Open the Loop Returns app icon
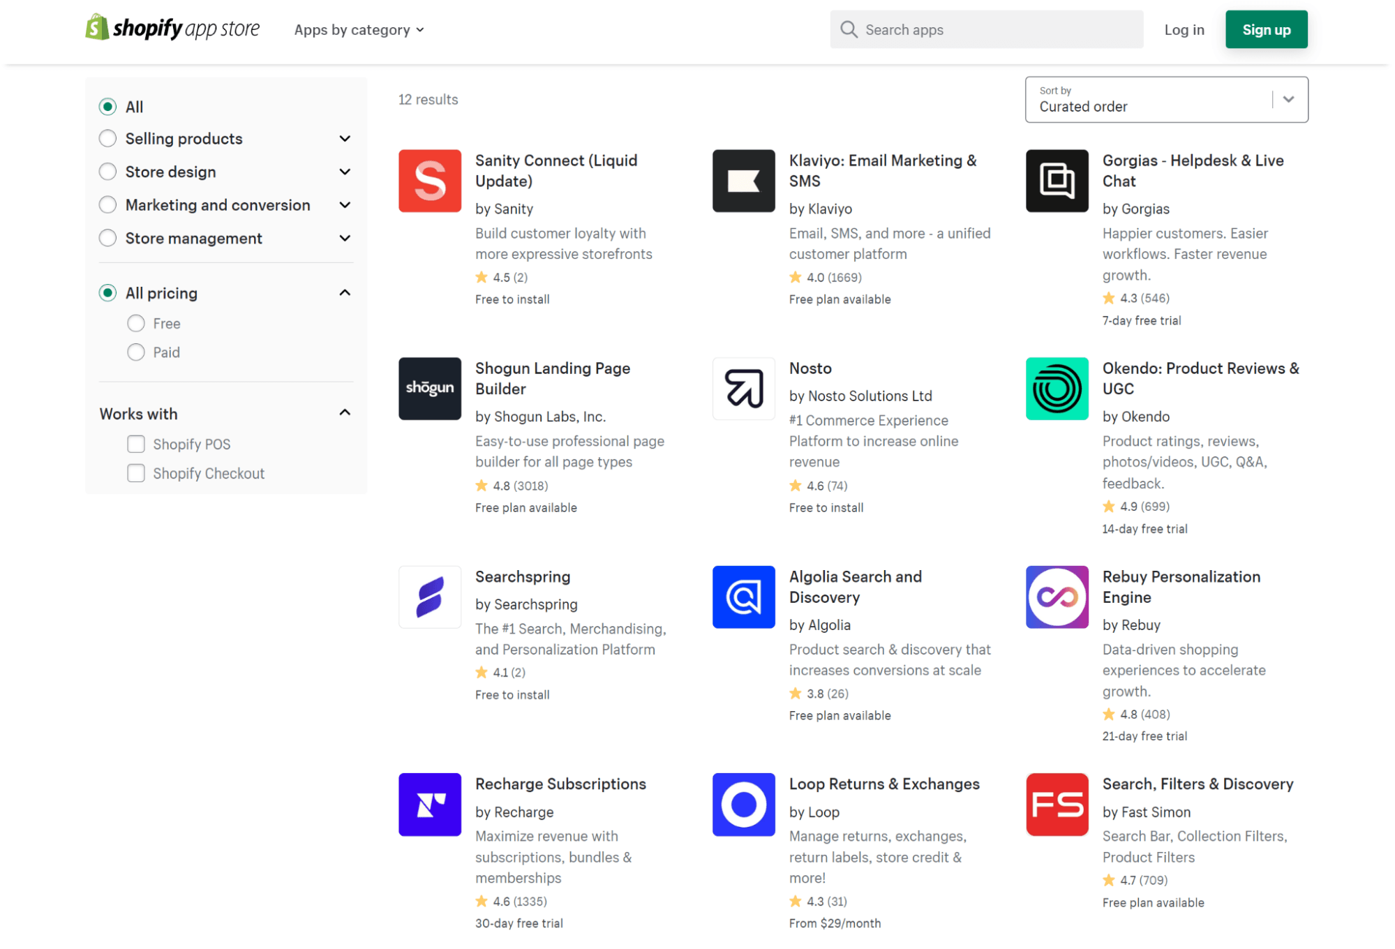The height and width of the screenshot is (949, 1395). [743, 804]
